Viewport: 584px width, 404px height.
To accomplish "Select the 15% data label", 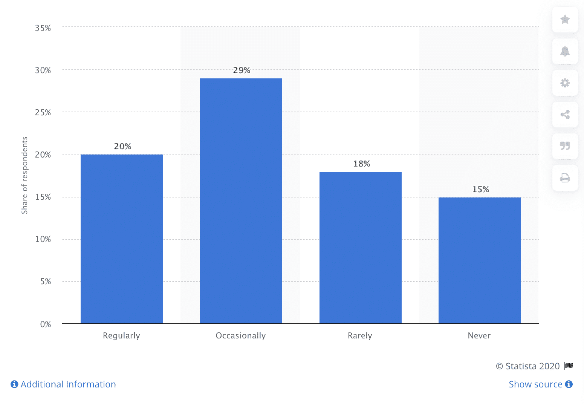I will pyautogui.click(x=480, y=190).
